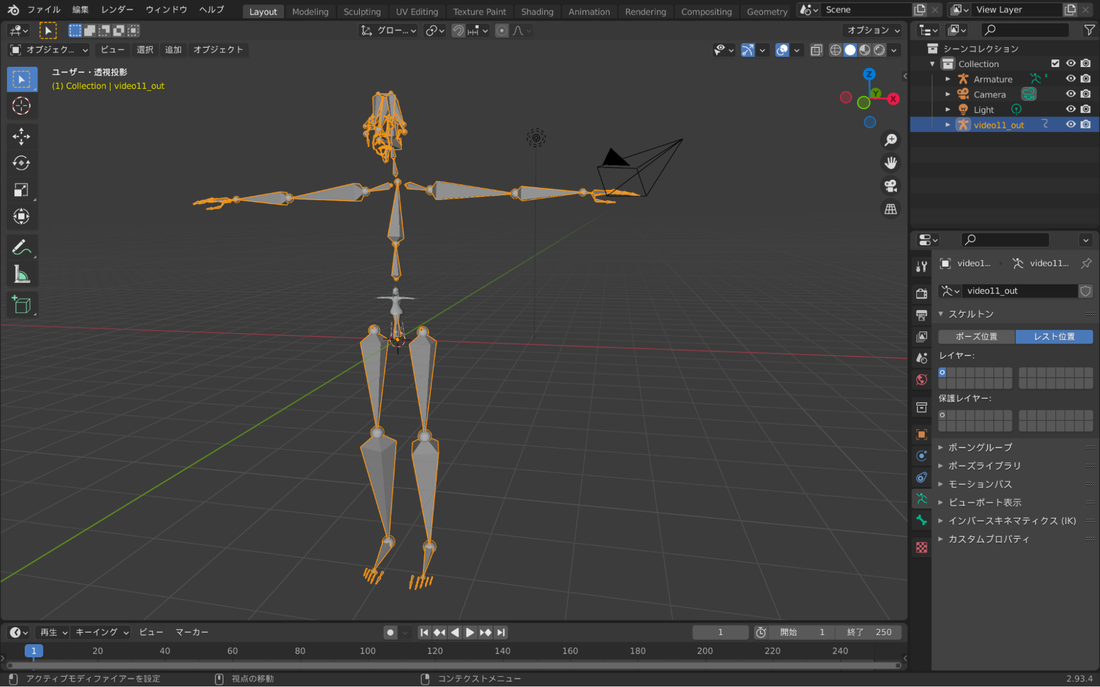This screenshot has width=1100, height=687.
Task: Open the Render properties tab
Action: click(x=922, y=293)
